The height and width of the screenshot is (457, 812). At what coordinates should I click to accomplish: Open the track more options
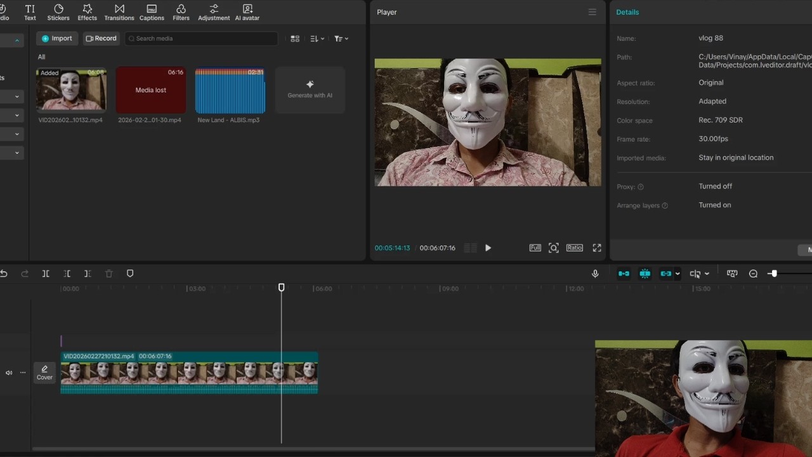click(x=23, y=373)
